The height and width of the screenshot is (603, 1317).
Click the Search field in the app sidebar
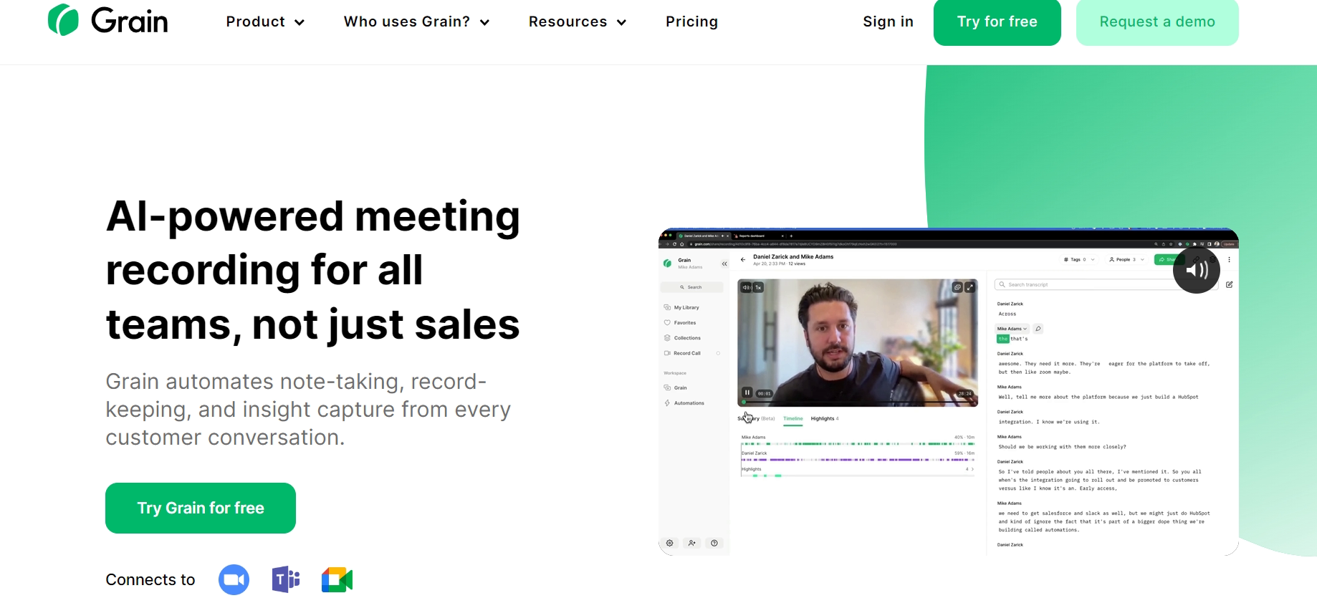point(691,287)
